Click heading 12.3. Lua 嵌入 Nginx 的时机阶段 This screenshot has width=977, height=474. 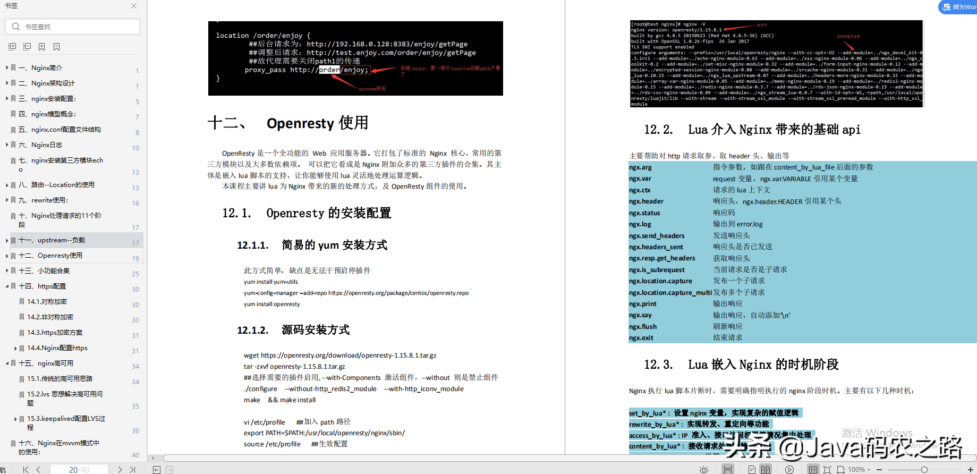tap(741, 365)
